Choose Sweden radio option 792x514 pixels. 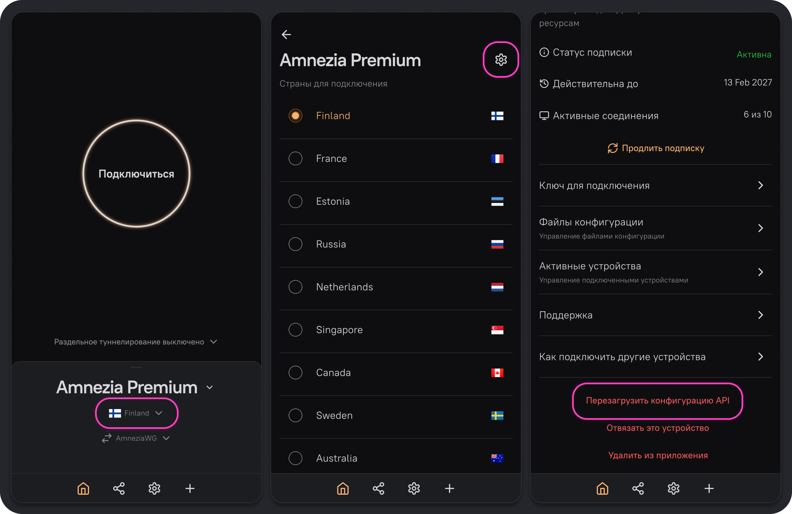pos(295,416)
